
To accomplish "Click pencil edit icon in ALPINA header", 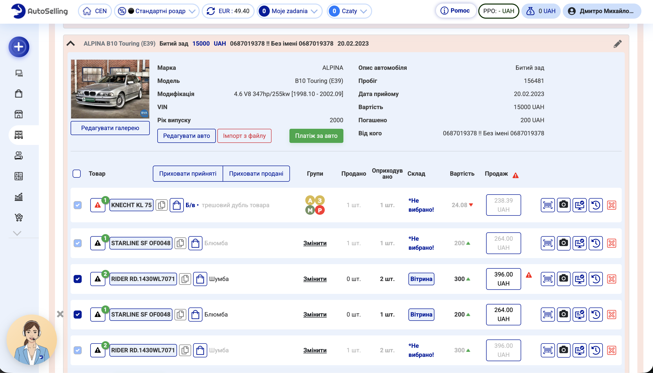I will click(x=617, y=44).
